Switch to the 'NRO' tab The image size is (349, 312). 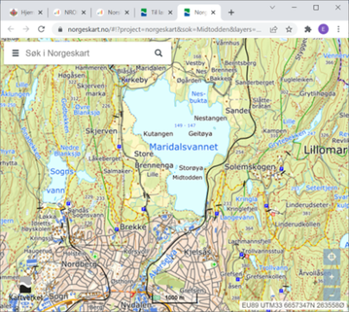tap(69, 12)
